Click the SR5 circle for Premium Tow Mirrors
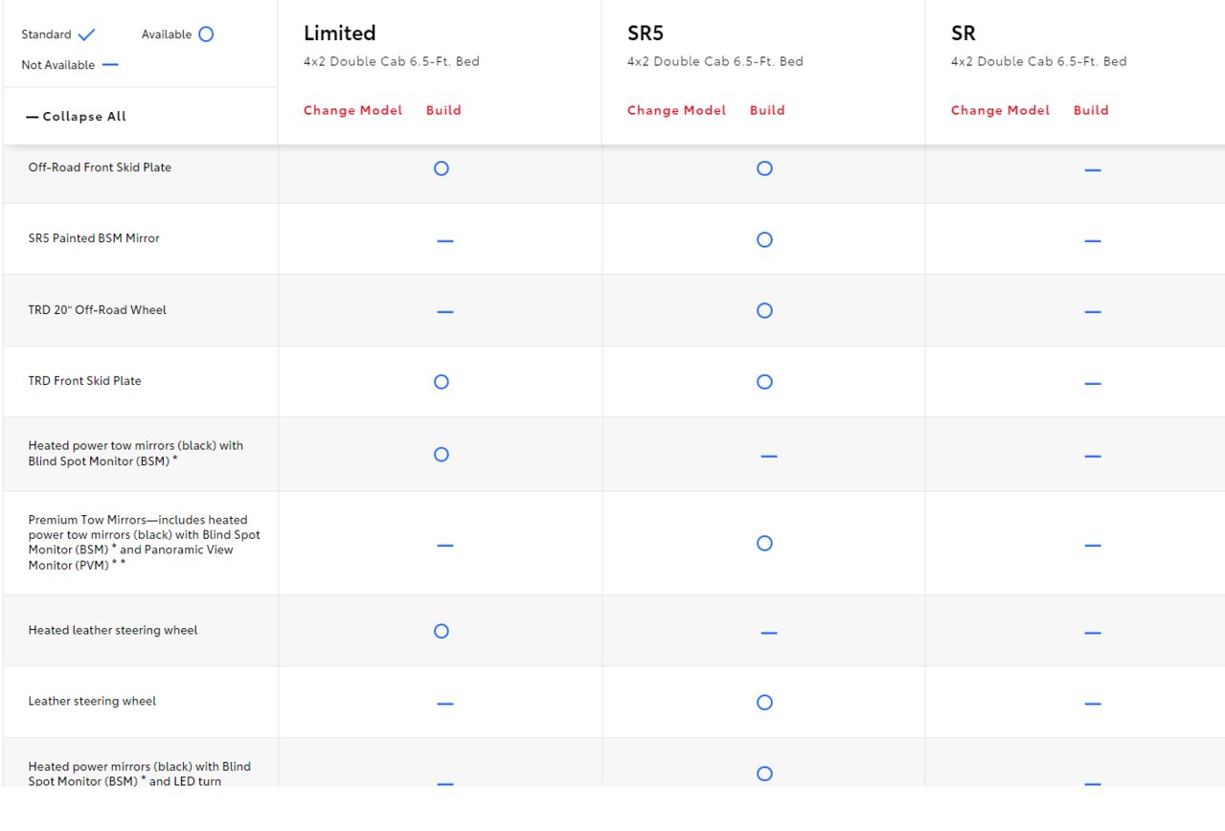 pyautogui.click(x=764, y=544)
